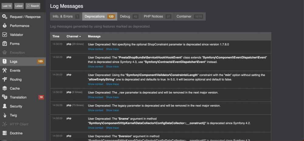Click the Search button
This screenshot has width=304, height=141.
coord(33,6)
